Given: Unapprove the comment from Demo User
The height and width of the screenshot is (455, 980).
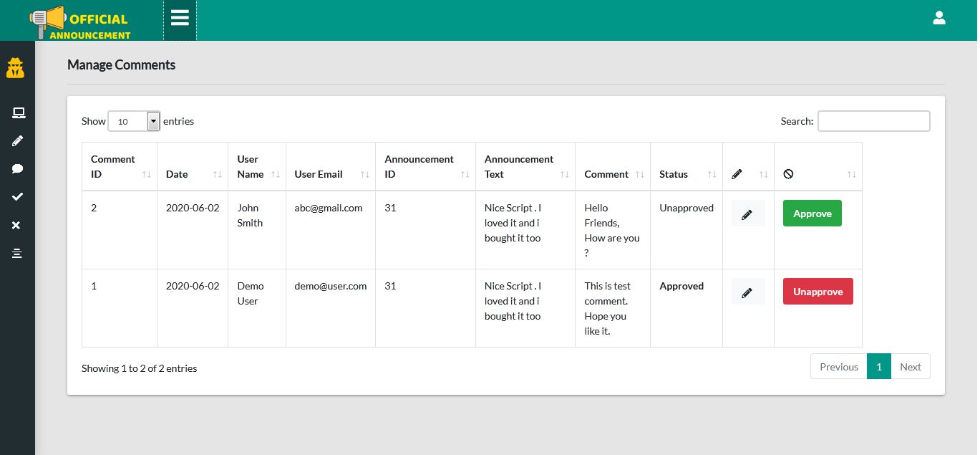Looking at the screenshot, I should 818,292.
